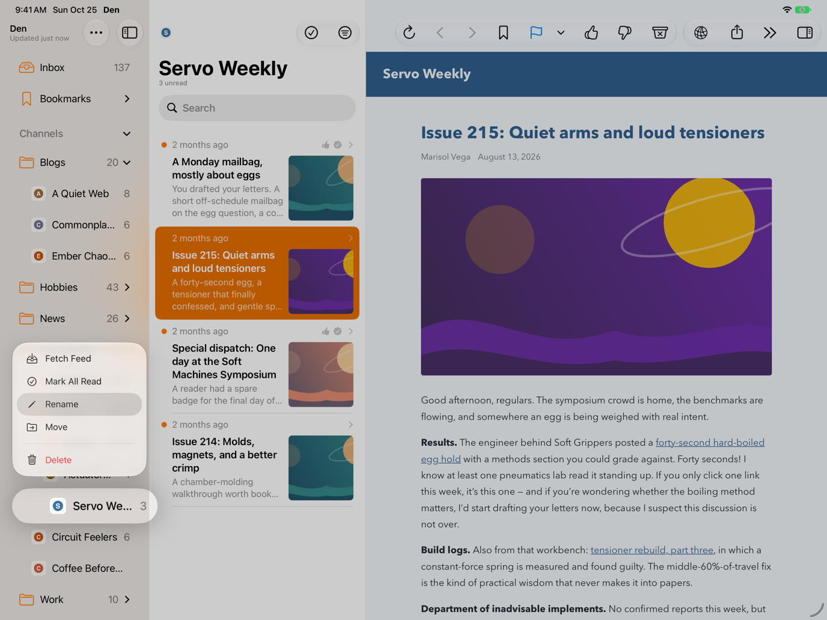Collapse the Channels section

(127, 133)
